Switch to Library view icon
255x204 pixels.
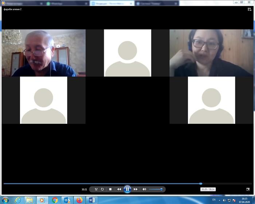pyautogui.click(x=250, y=9)
